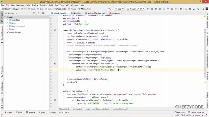Click the editor vertical scrollbar

[205, 54]
